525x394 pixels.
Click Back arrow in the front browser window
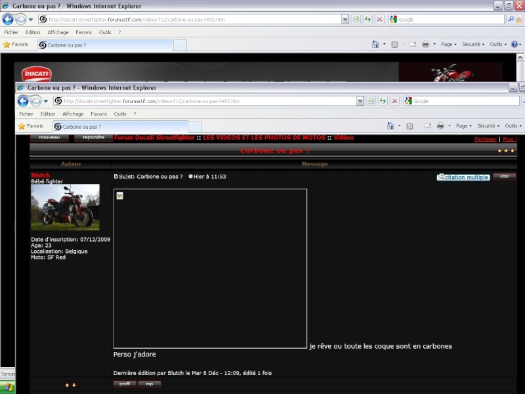pos(23,101)
